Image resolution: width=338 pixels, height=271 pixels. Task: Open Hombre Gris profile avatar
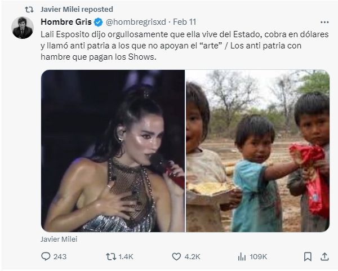click(x=23, y=28)
